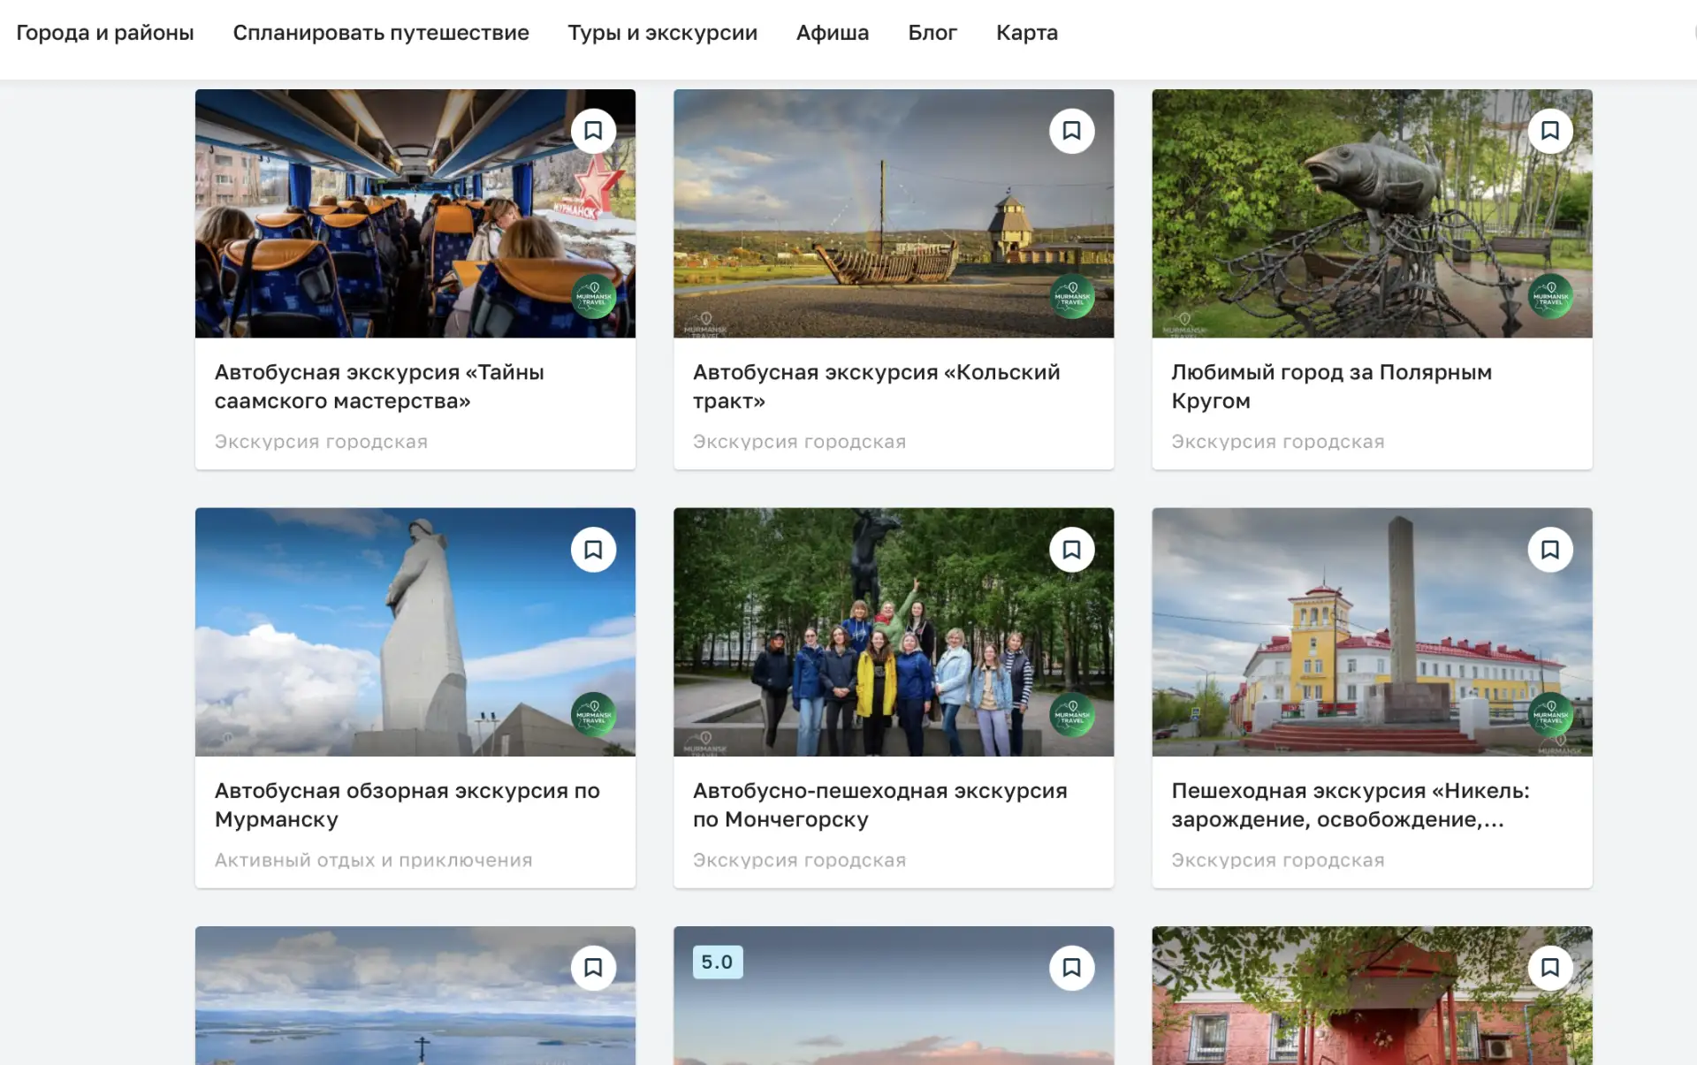The height and width of the screenshot is (1065, 1697).
Task: Save «Любимый город за Полярным Кругом» bookmark
Action: coord(1550,131)
